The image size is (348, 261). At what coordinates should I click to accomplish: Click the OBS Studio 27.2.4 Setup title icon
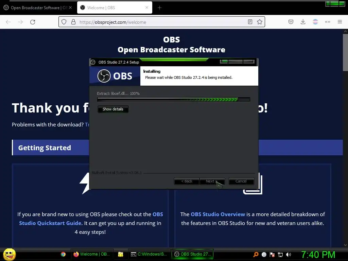tap(93, 63)
